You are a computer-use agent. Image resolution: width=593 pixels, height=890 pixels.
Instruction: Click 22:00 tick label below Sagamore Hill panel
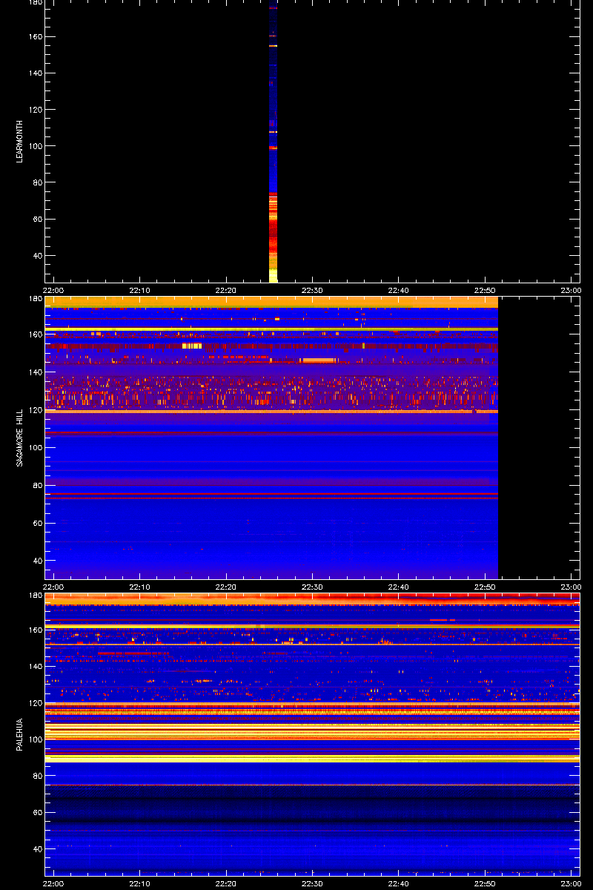53,587
